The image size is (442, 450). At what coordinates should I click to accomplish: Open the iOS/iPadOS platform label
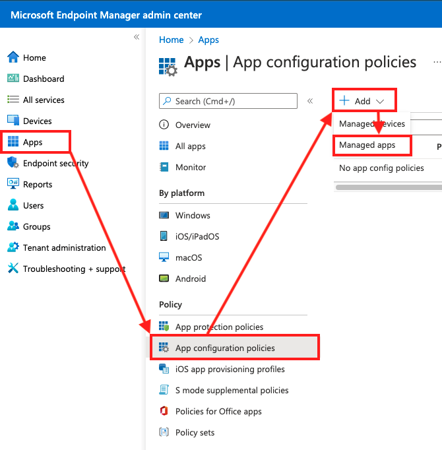pos(197,236)
